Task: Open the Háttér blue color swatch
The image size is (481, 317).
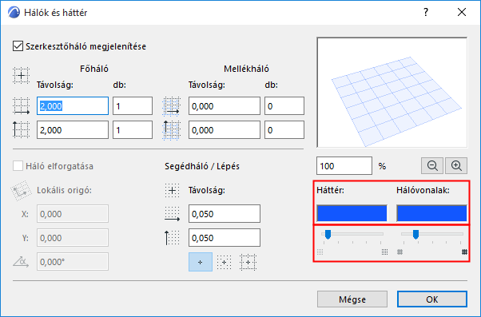Action: [352, 213]
